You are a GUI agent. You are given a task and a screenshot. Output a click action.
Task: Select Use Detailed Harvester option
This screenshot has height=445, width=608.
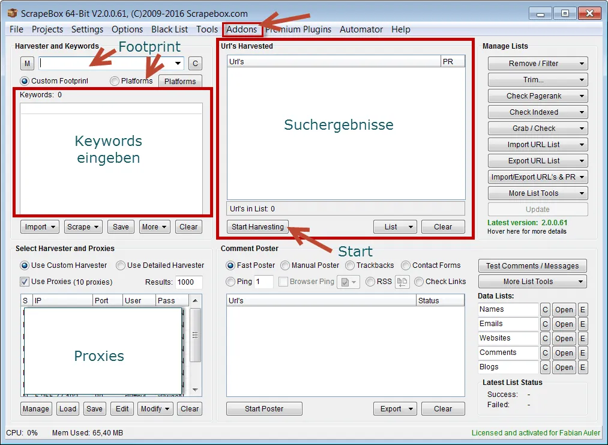(x=121, y=265)
